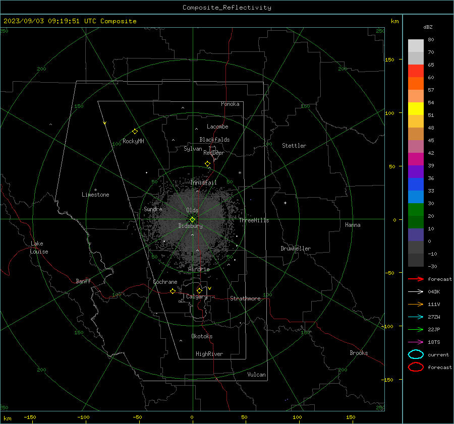
Task: Click the Brooks city label
Action: (359, 353)
